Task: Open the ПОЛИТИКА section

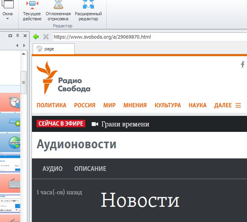Action: point(51,105)
